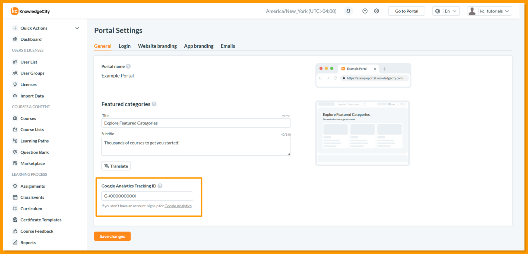Open Assignments in the sidebar
This screenshot has height=254, width=528.
point(33,186)
